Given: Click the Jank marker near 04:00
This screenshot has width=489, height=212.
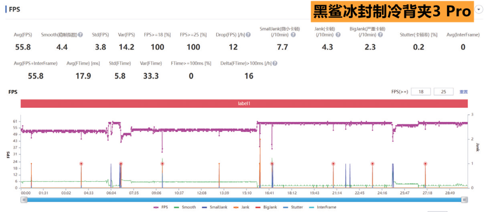Looking at the screenshot, I should (x=81, y=164).
